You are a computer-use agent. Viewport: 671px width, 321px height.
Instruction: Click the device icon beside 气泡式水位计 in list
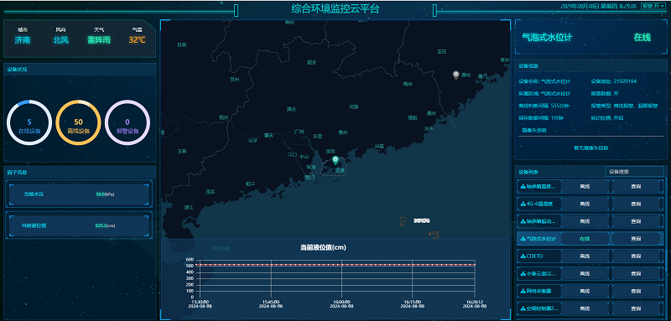click(523, 239)
